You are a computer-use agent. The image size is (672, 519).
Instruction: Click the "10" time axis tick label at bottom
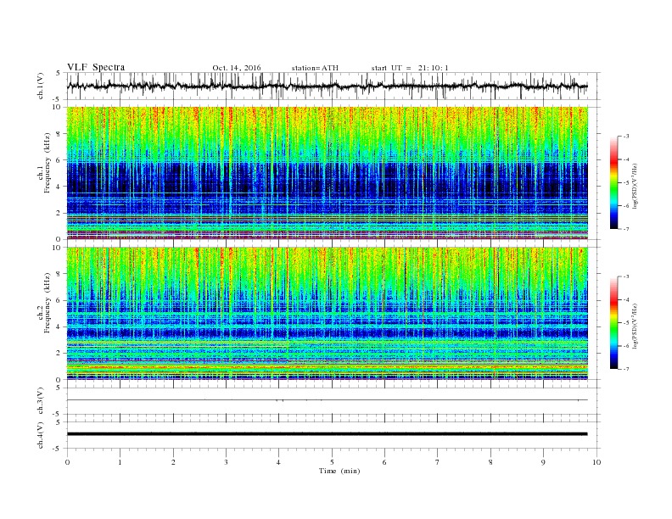click(x=596, y=462)
